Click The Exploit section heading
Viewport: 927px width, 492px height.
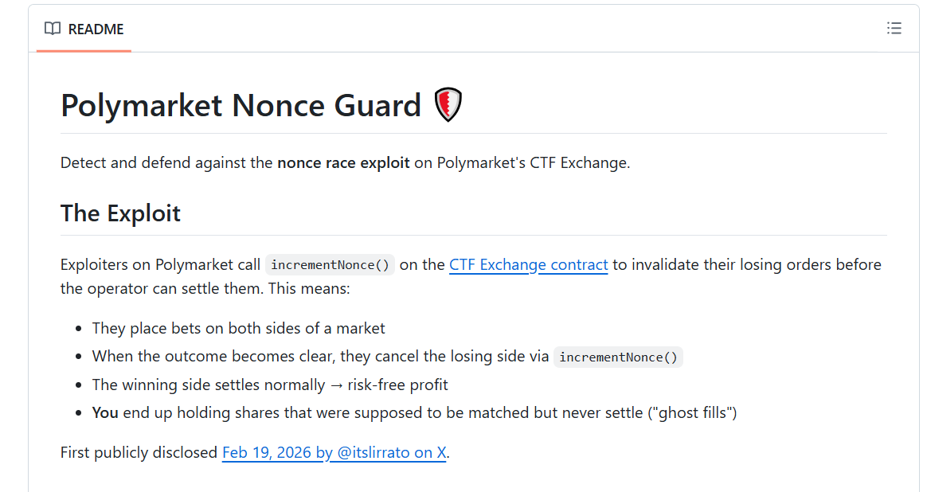point(120,213)
